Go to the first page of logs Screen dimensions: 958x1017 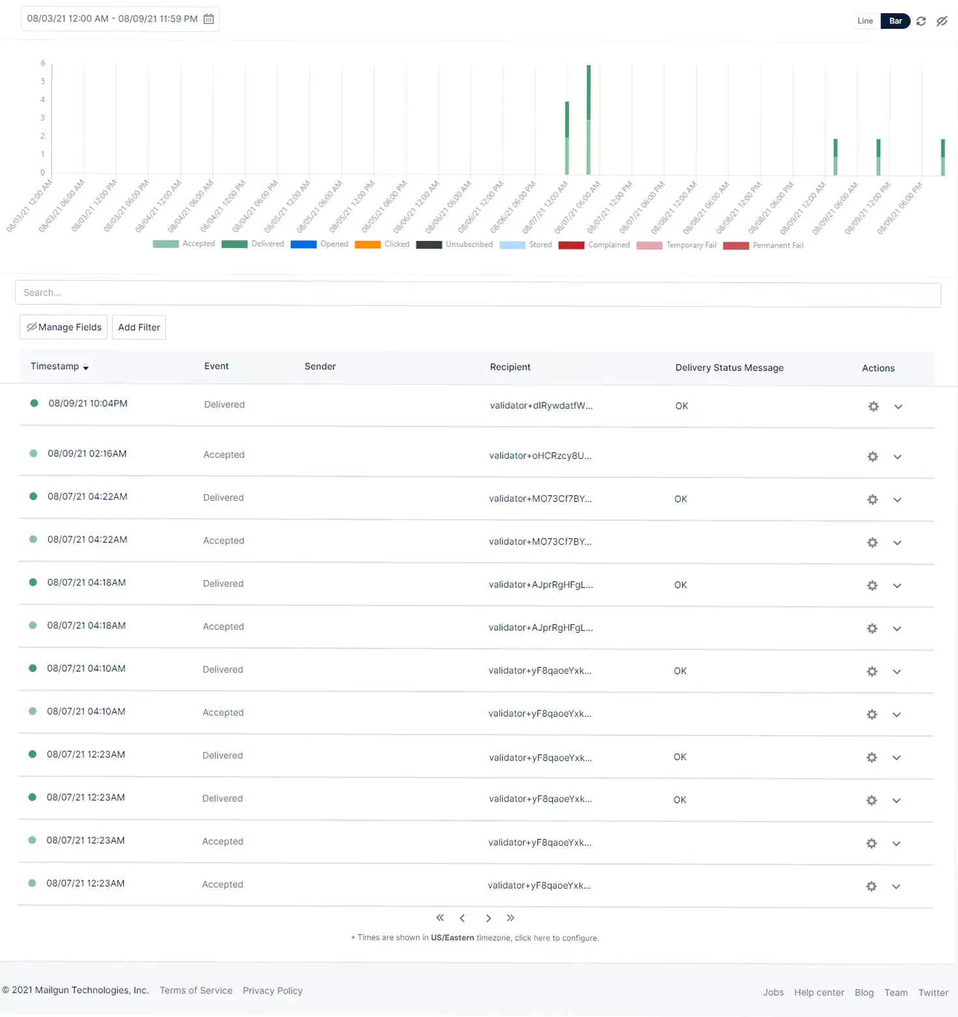[x=440, y=918]
